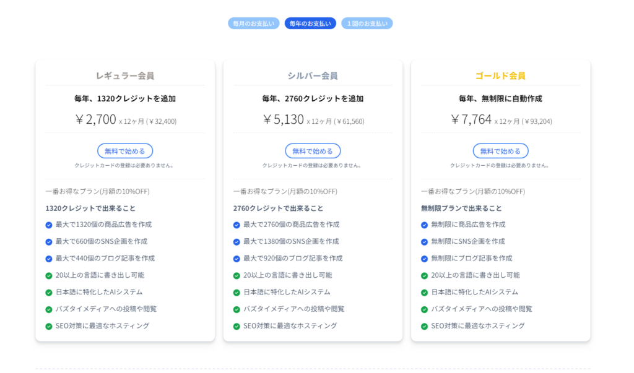Click green check for 日本語に特化したAIシステム in シルバー会員
Viewport: 634px width, 373px height.
pos(237,293)
